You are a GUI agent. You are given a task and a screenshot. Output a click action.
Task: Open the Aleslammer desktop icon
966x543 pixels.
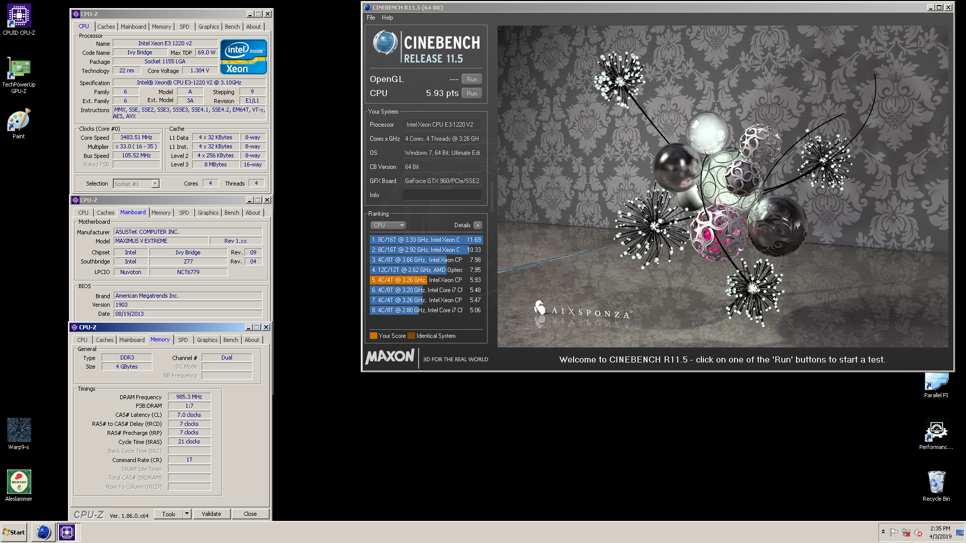point(19,486)
